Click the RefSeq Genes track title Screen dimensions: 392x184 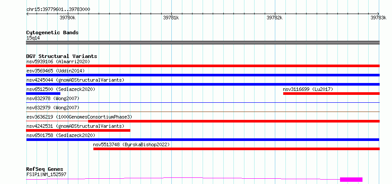[x=44, y=170]
